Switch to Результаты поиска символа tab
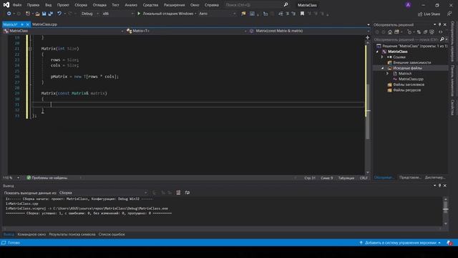 coord(72,234)
